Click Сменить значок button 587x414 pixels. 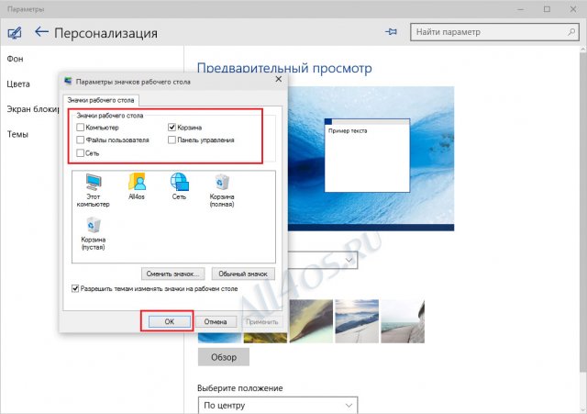pos(173,274)
